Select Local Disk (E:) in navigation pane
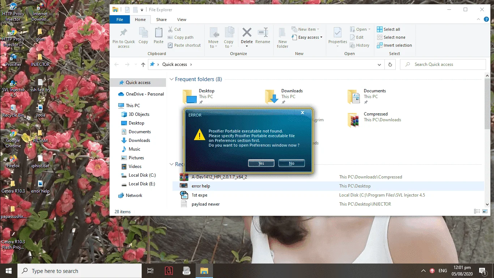This screenshot has width=494, height=278. coord(142,184)
